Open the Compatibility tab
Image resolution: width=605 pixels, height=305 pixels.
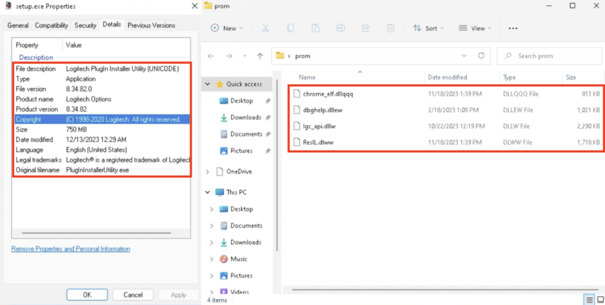[x=51, y=25]
